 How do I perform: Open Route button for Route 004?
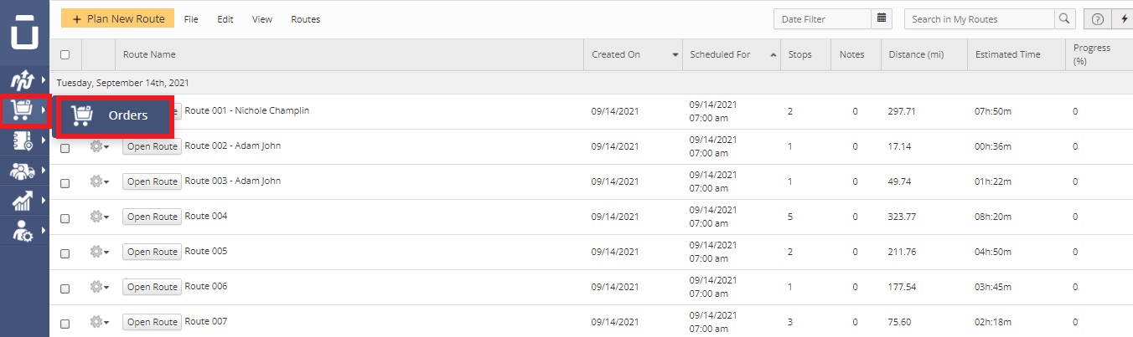pyautogui.click(x=153, y=217)
